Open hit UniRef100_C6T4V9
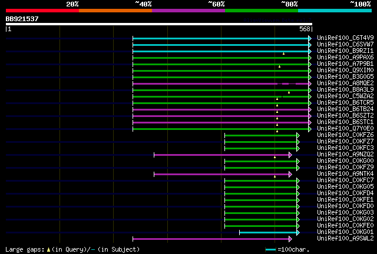This screenshot has width=377, height=254. [x=345, y=38]
